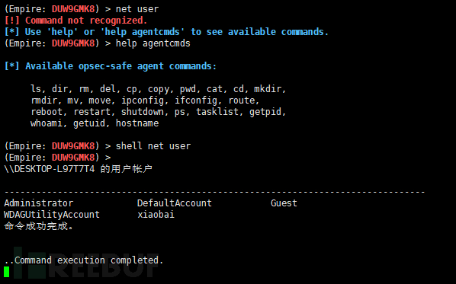Click the dashed separator line
Viewport: 456px width, 284px height.
click(x=214, y=192)
